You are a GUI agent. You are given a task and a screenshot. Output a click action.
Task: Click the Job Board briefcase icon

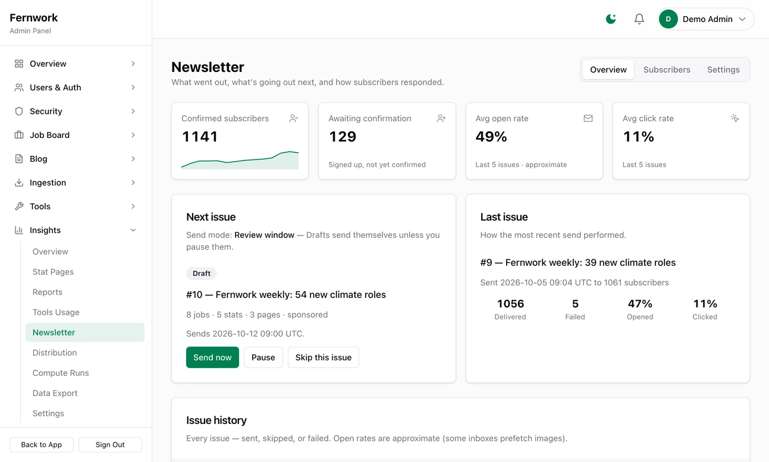(19, 135)
